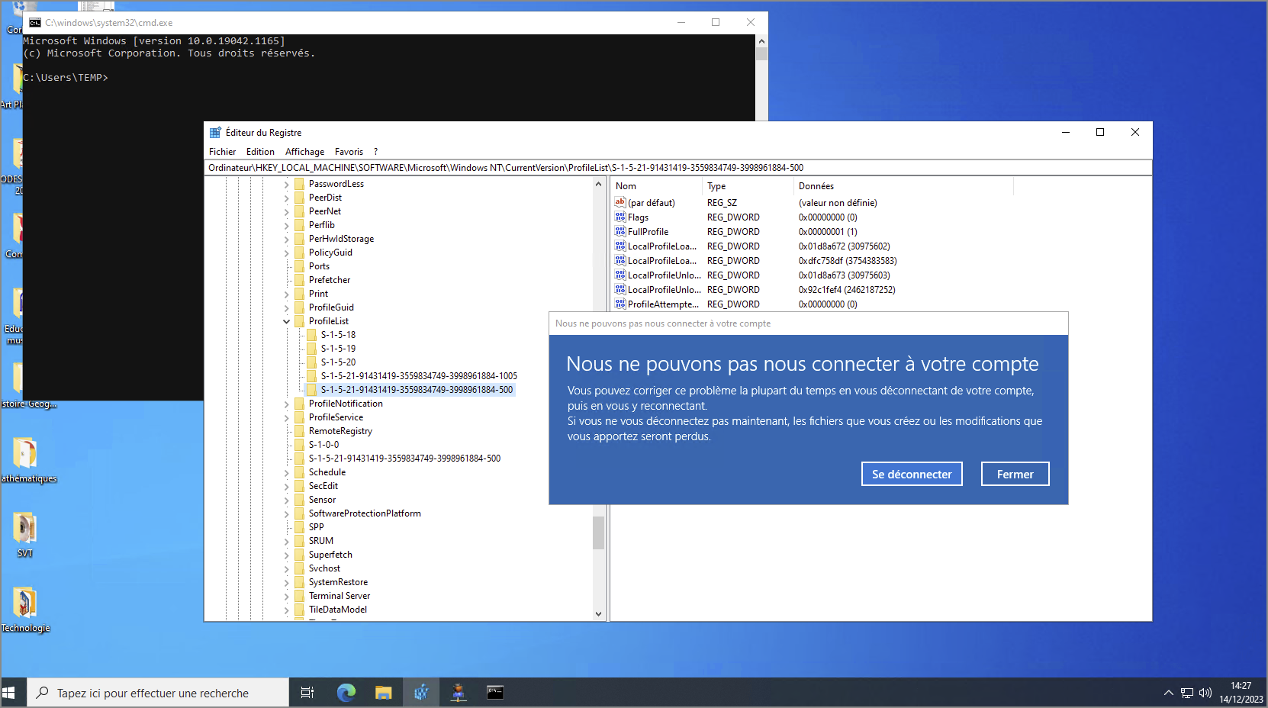
Task: Select the Technologie desktop folder icon
Action: click(24, 603)
